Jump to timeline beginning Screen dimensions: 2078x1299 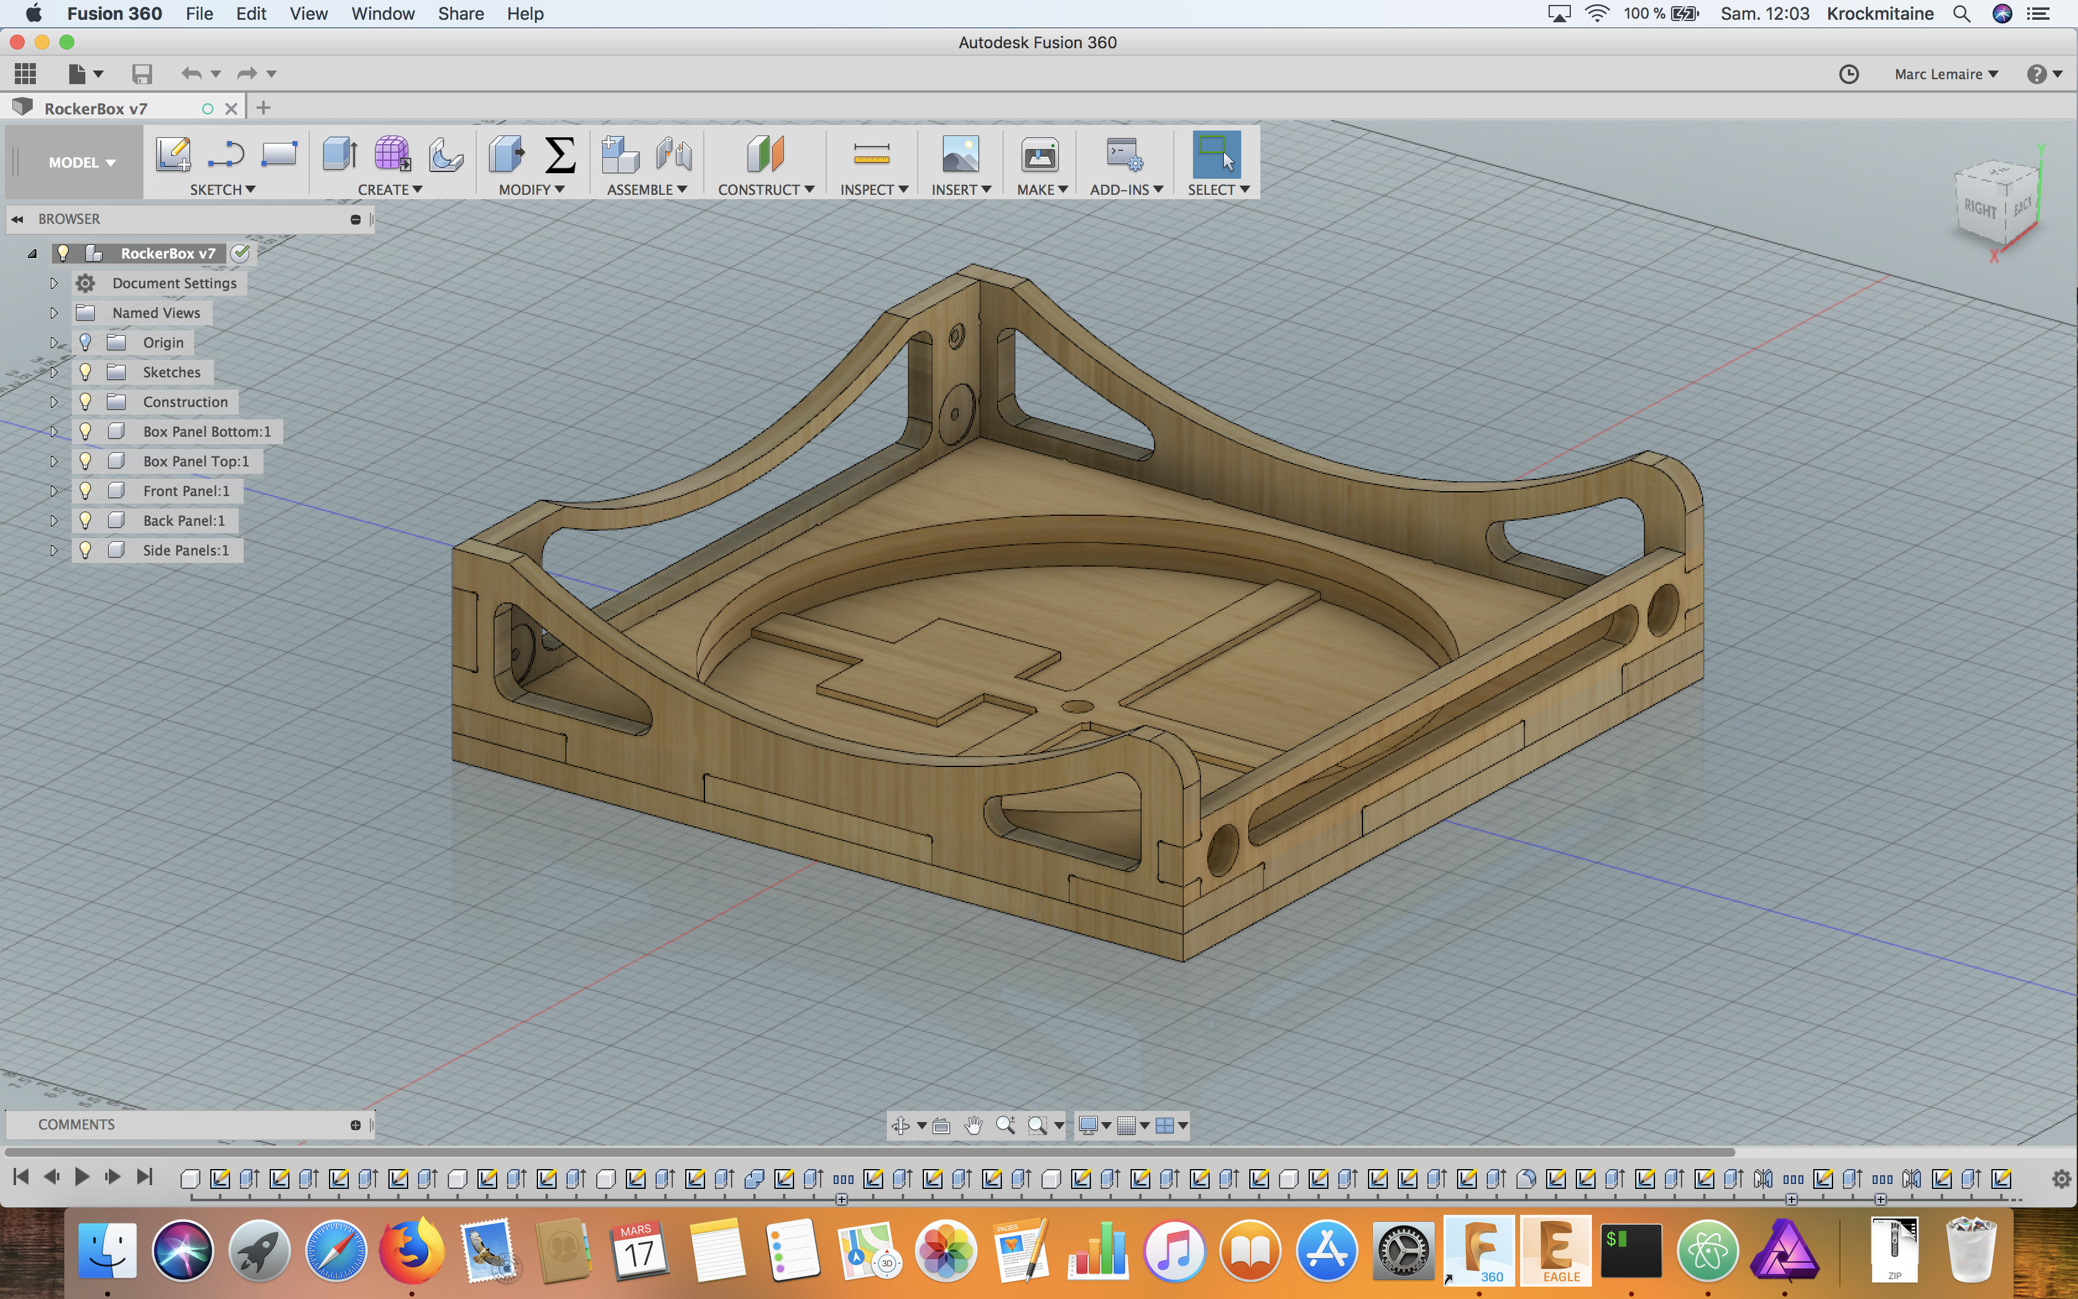(x=22, y=1176)
